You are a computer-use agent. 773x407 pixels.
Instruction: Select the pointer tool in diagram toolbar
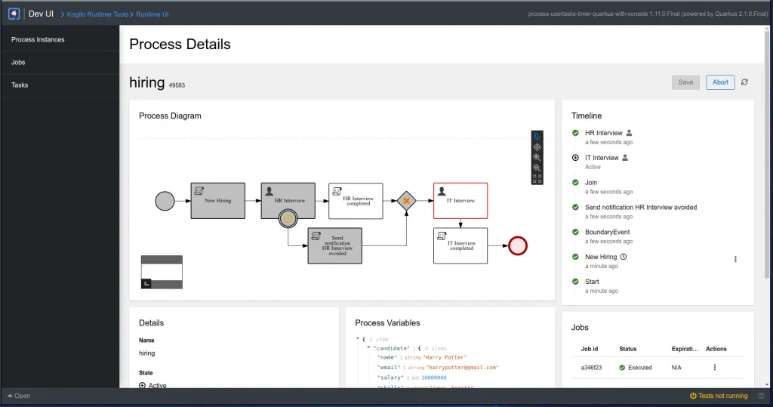point(537,137)
